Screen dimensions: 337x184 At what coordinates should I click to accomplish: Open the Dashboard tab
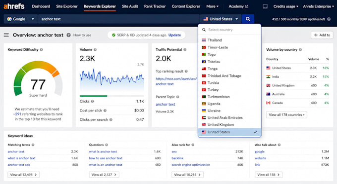pyautogui.click(x=41, y=6)
